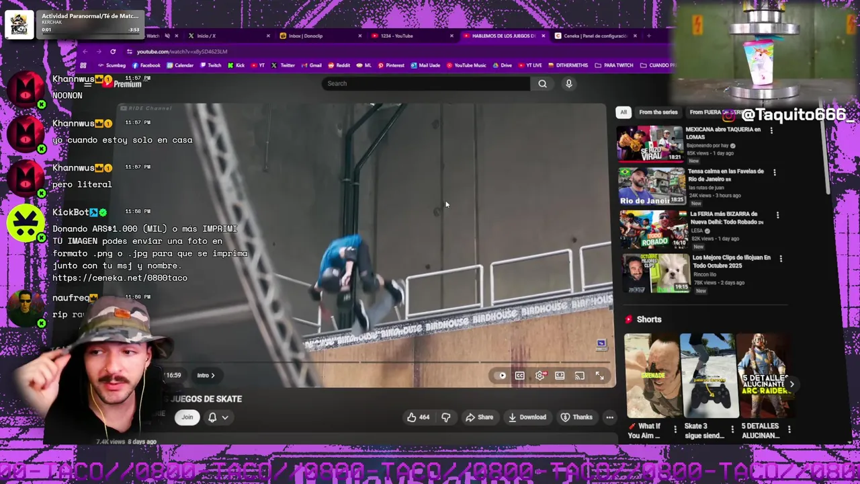Open options for 5 DETALLES short
This screenshot has width=860, height=484.
click(789, 430)
